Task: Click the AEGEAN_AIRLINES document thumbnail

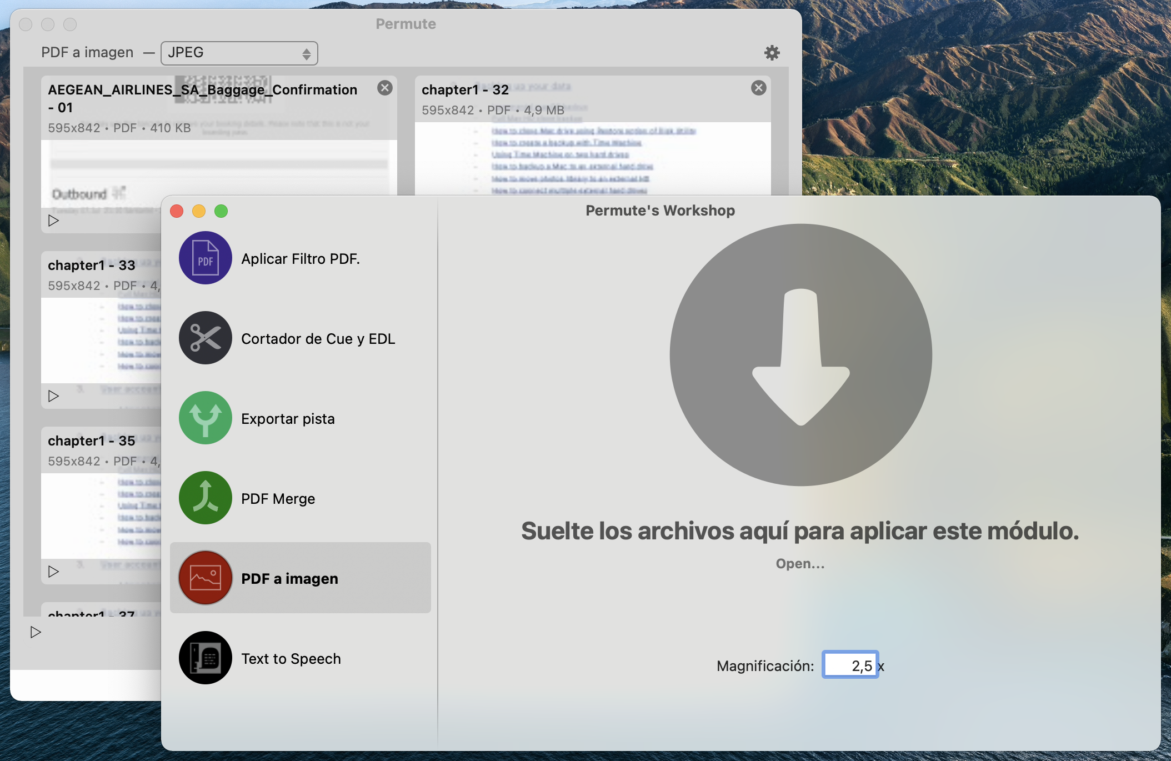Action: point(219,173)
